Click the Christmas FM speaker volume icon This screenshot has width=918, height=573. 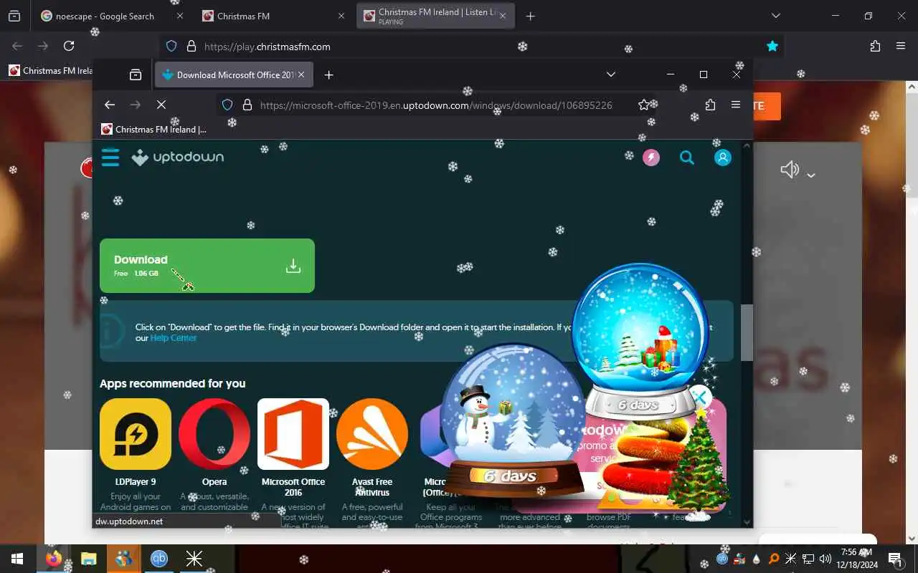coord(790,170)
